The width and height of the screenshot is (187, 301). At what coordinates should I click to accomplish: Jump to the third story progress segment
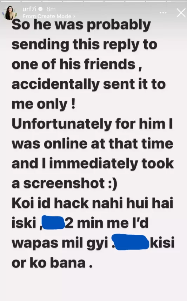pyautogui.click(x=52, y=1)
